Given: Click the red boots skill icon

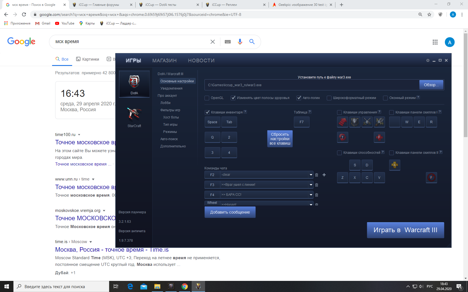Looking at the screenshot, I should coord(343,122).
